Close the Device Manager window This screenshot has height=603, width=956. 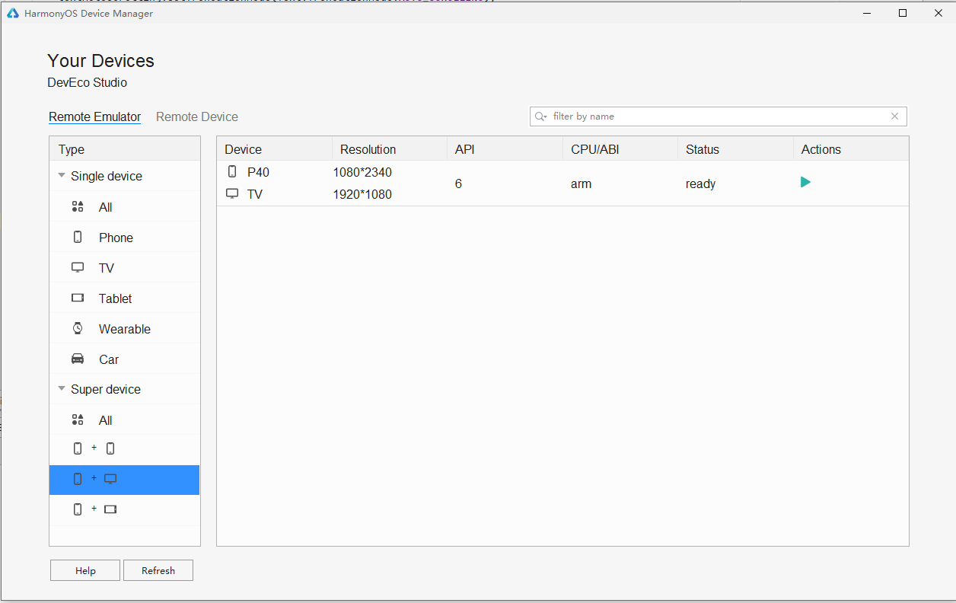coord(937,13)
